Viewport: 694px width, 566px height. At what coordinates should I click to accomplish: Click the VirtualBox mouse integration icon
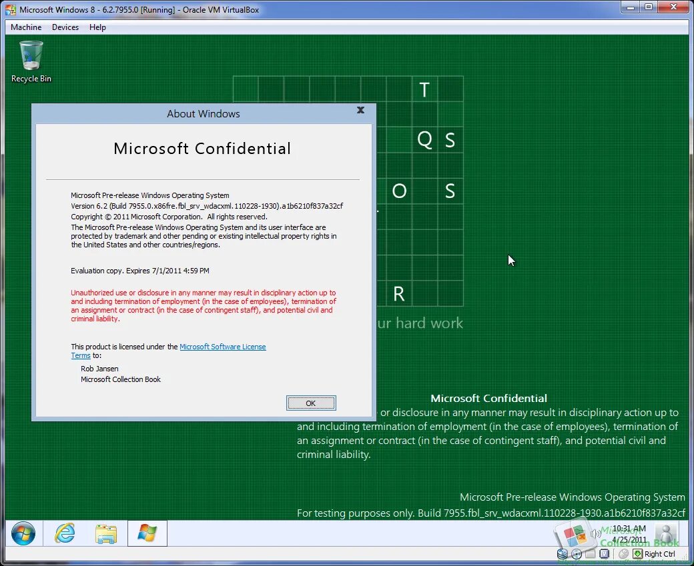point(623,553)
